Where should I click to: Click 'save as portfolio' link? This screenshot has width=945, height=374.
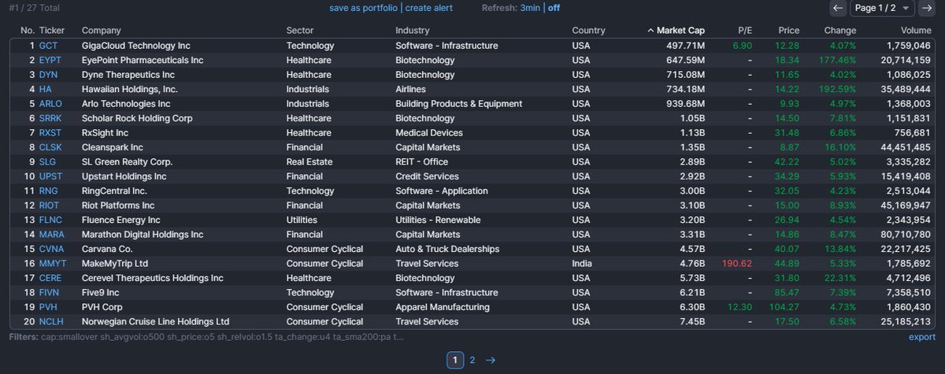365,8
